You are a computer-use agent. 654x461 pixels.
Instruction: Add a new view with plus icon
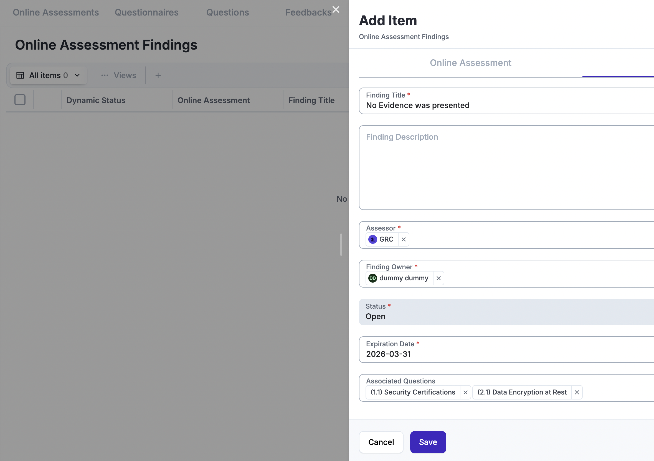(x=158, y=75)
